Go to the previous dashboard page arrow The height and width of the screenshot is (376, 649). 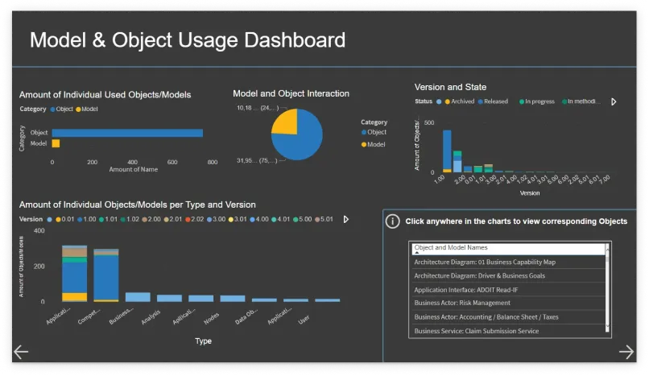[x=21, y=352]
